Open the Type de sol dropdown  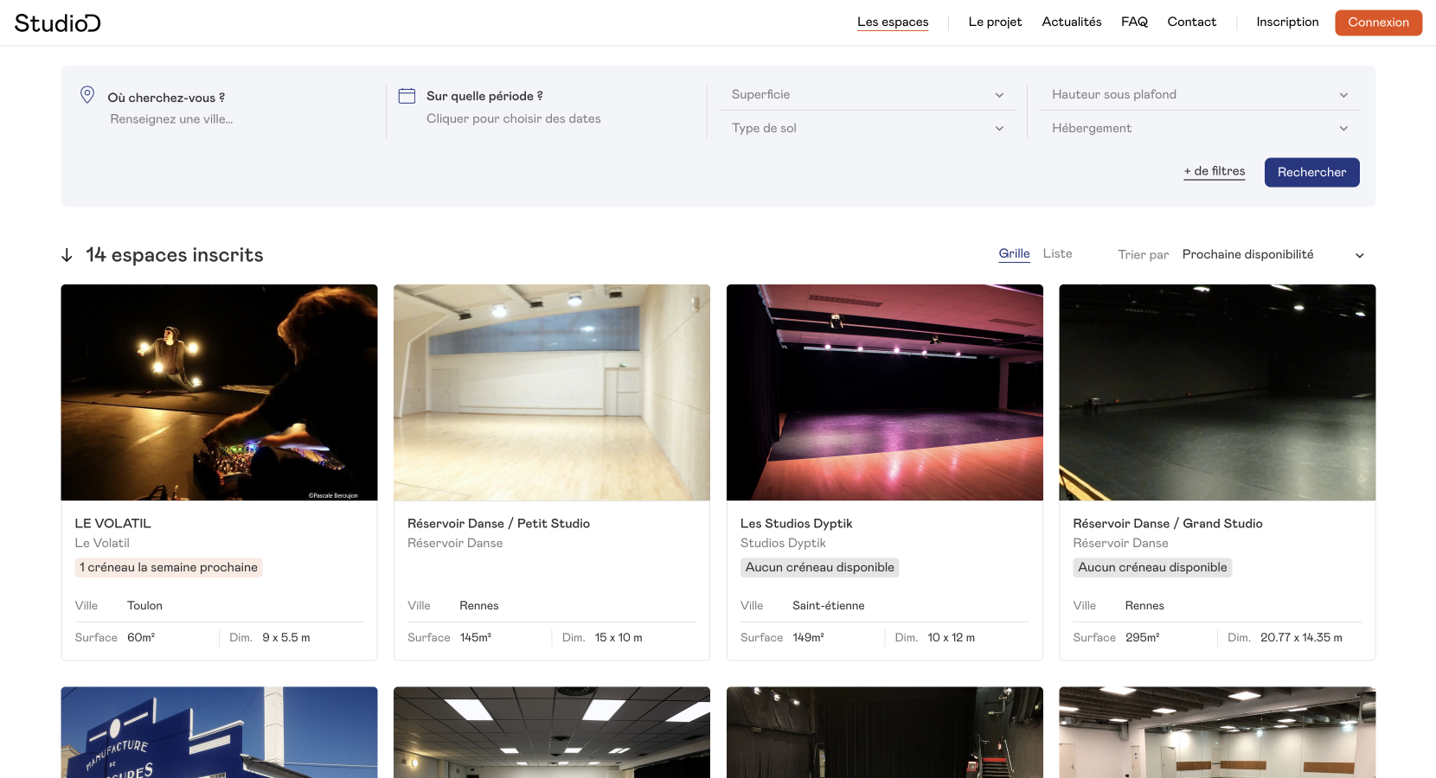[x=867, y=128]
